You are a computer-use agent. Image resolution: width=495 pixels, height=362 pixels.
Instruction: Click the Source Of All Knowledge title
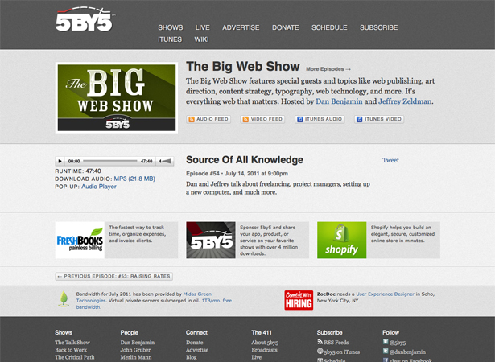(x=245, y=160)
